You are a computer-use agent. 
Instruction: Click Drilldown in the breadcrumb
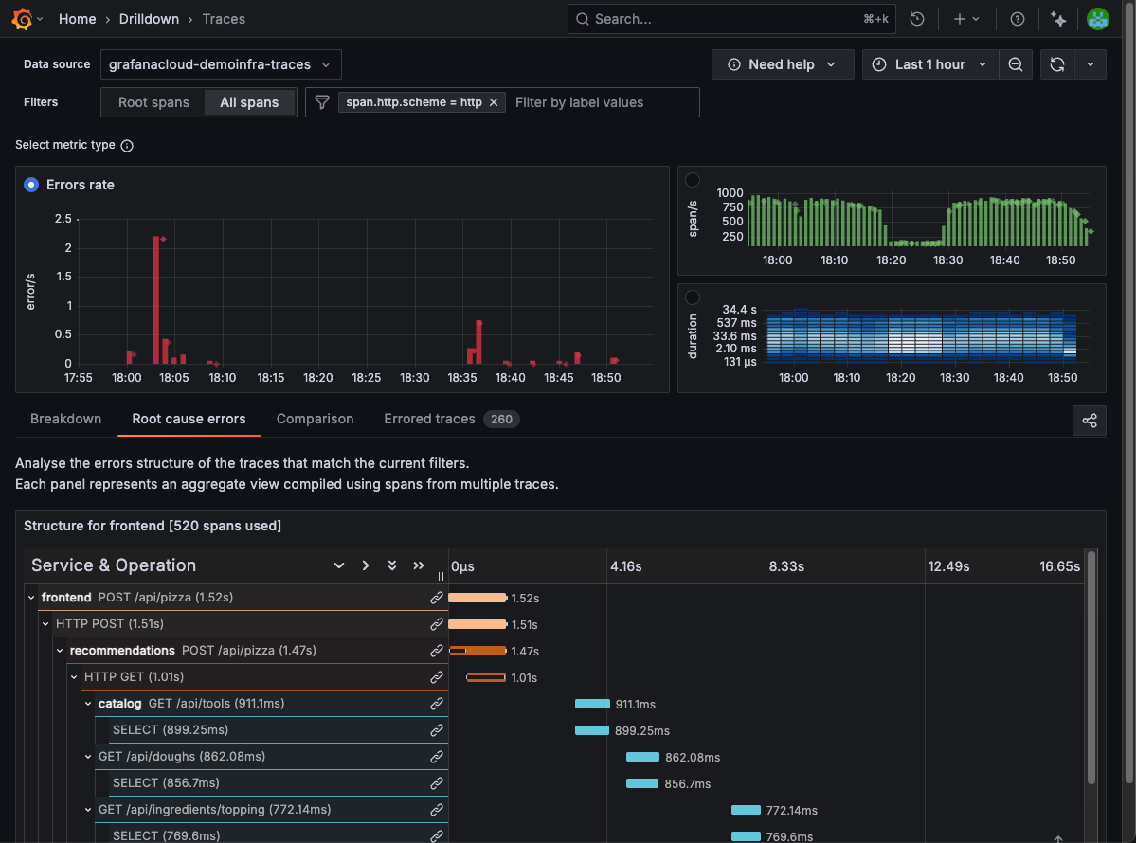click(150, 18)
